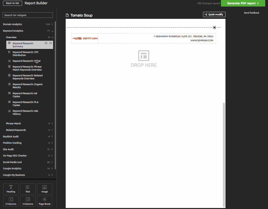Open info for Keyword Research: Summary widget
This screenshot has width=268, height=209.
50,43
